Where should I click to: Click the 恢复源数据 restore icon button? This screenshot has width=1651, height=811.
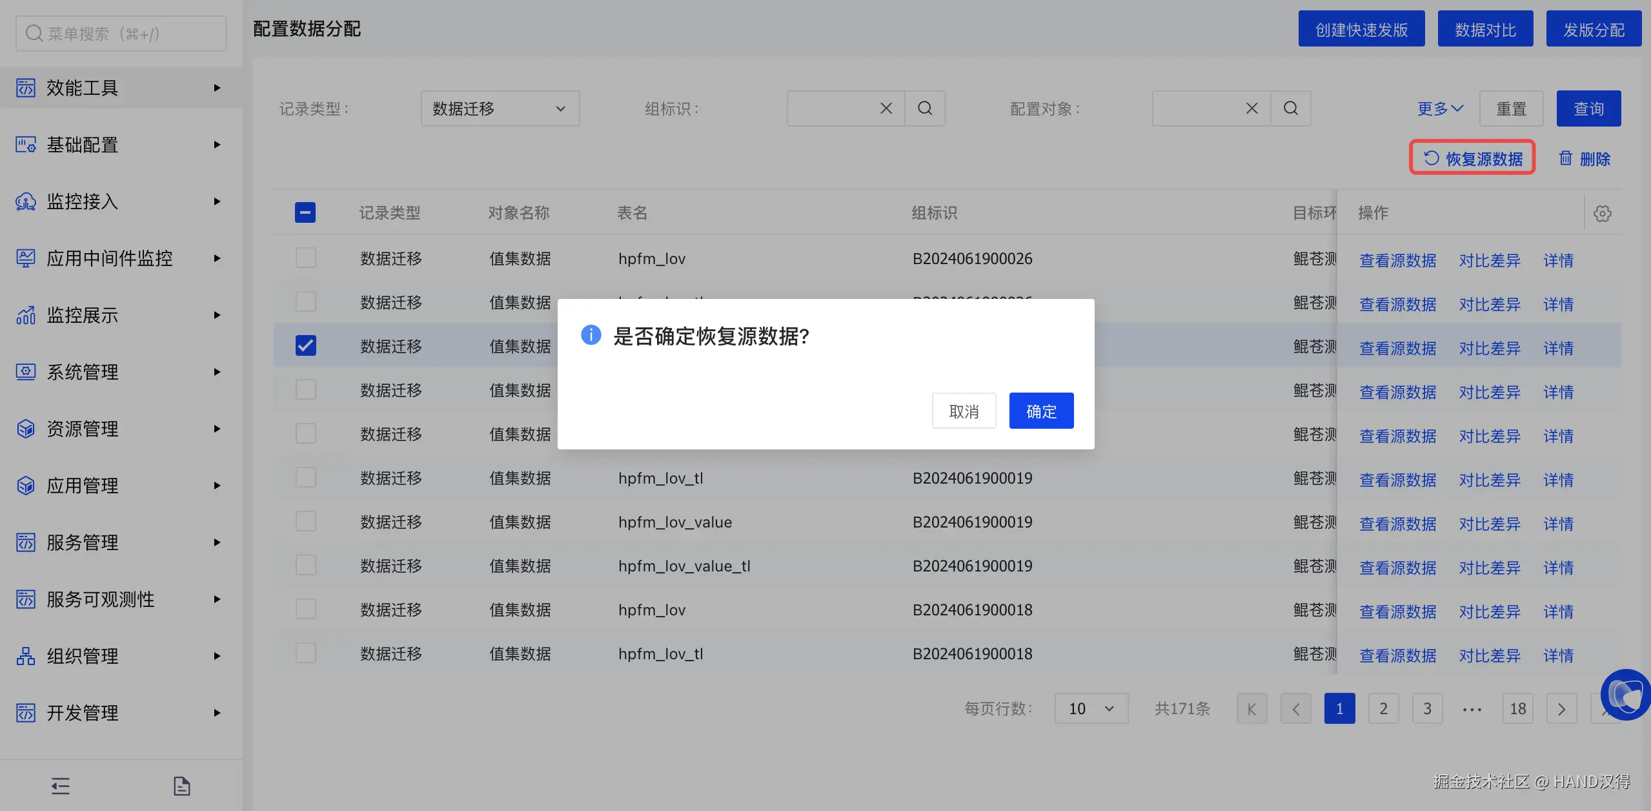1472,158
